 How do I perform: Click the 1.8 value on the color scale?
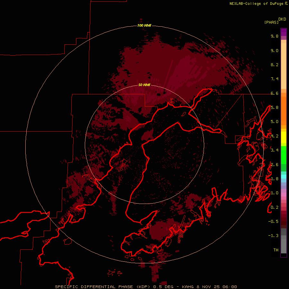click(x=275, y=179)
